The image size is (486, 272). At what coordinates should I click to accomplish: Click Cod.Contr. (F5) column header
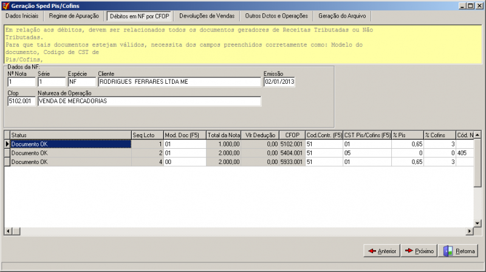pyautogui.click(x=324, y=135)
